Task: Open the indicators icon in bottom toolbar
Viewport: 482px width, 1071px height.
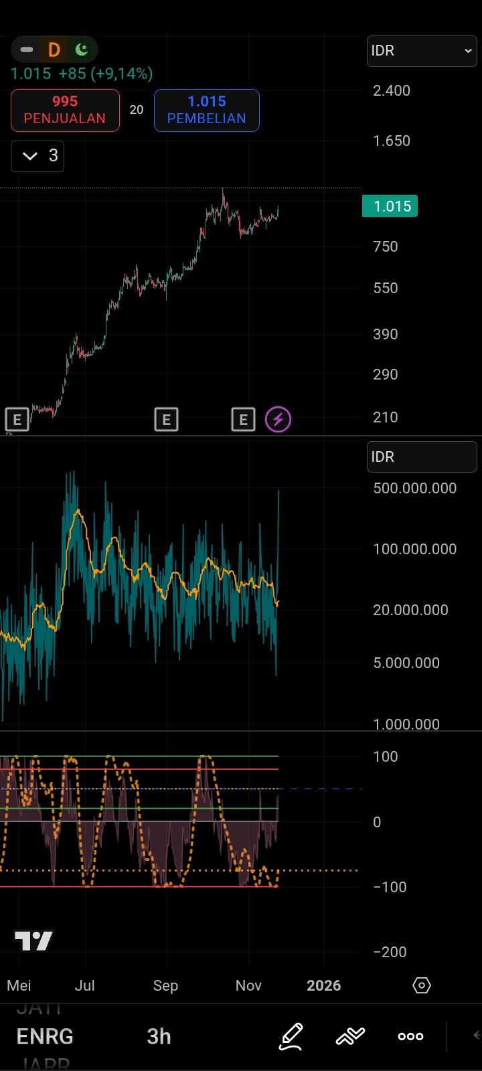Action: 350,1036
